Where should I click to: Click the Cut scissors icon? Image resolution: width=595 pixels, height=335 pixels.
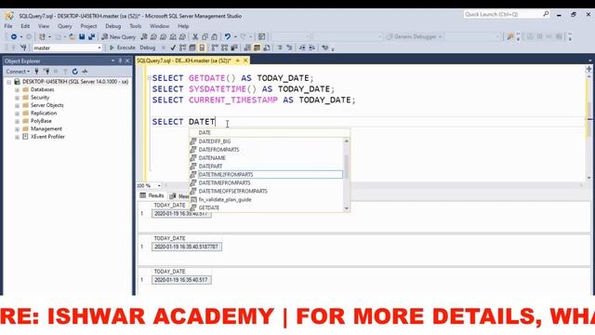pyautogui.click(x=195, y=37)
